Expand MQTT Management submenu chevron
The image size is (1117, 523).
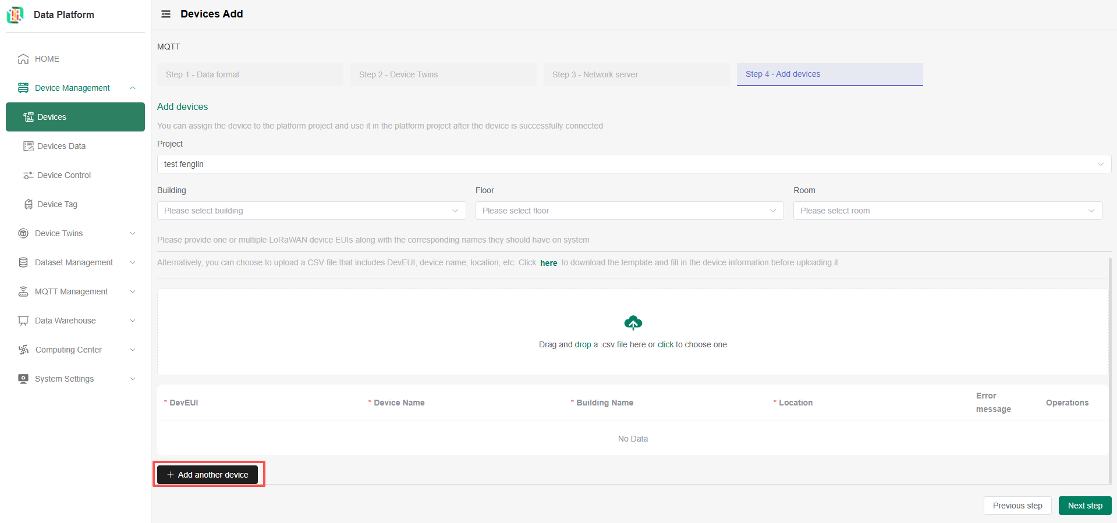point(133,291)
